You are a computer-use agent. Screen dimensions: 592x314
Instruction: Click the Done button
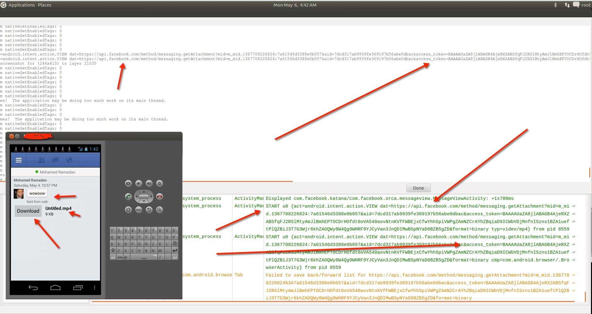(418, 188)
